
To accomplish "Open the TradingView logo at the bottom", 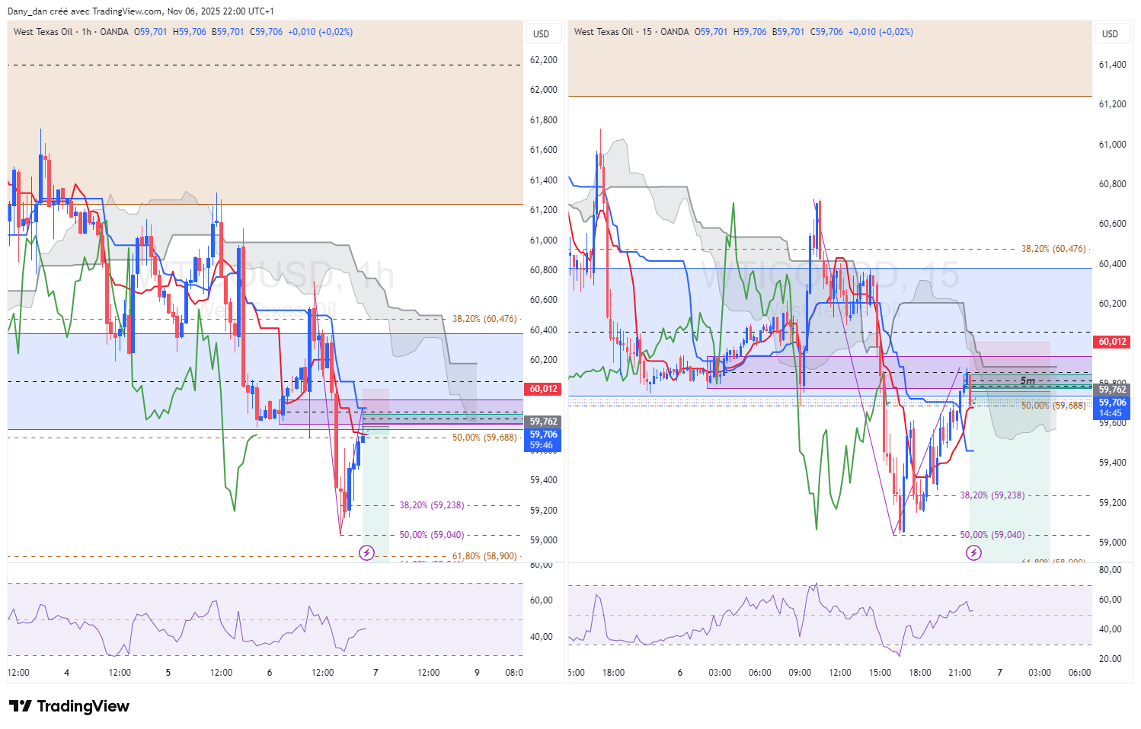I will [x=69, y=706].
